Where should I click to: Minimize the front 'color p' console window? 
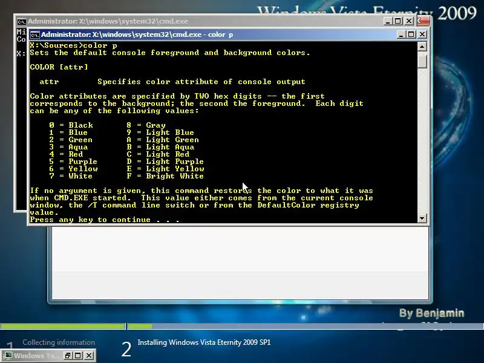click(401, 34)
